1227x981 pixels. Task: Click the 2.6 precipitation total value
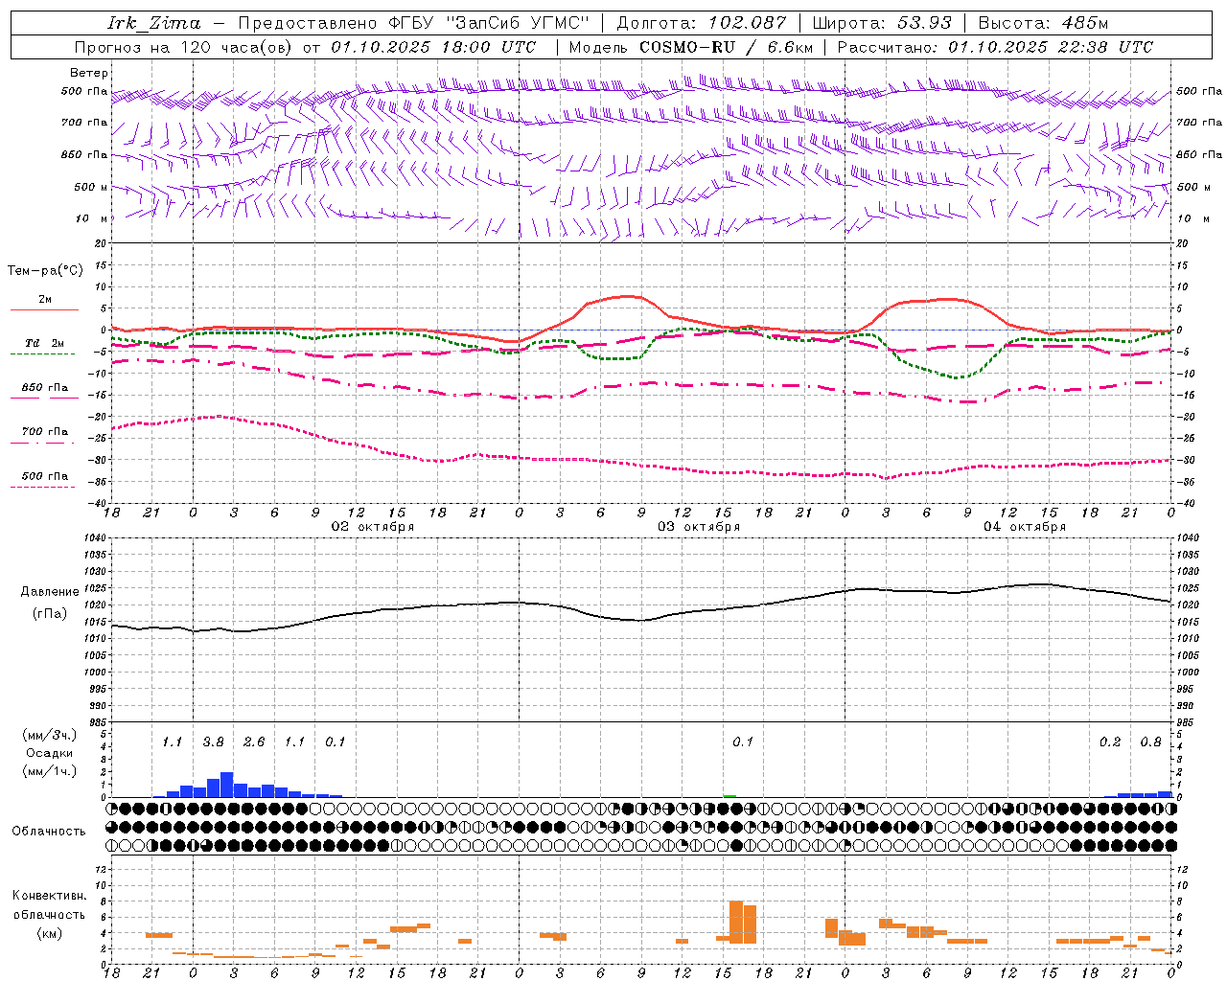pyautogui.click(x=254, y=742)
